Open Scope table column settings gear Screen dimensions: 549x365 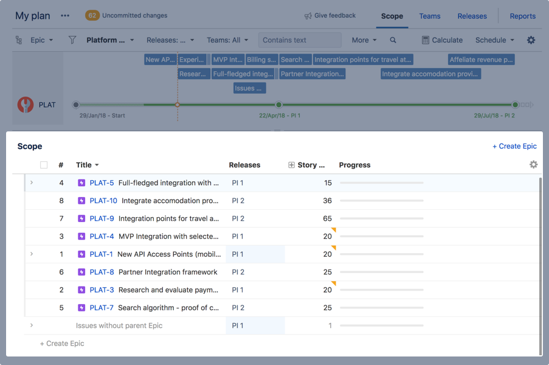[533, 165]
